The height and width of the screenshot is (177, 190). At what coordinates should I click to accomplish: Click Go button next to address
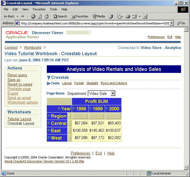(x=181, y=23)
